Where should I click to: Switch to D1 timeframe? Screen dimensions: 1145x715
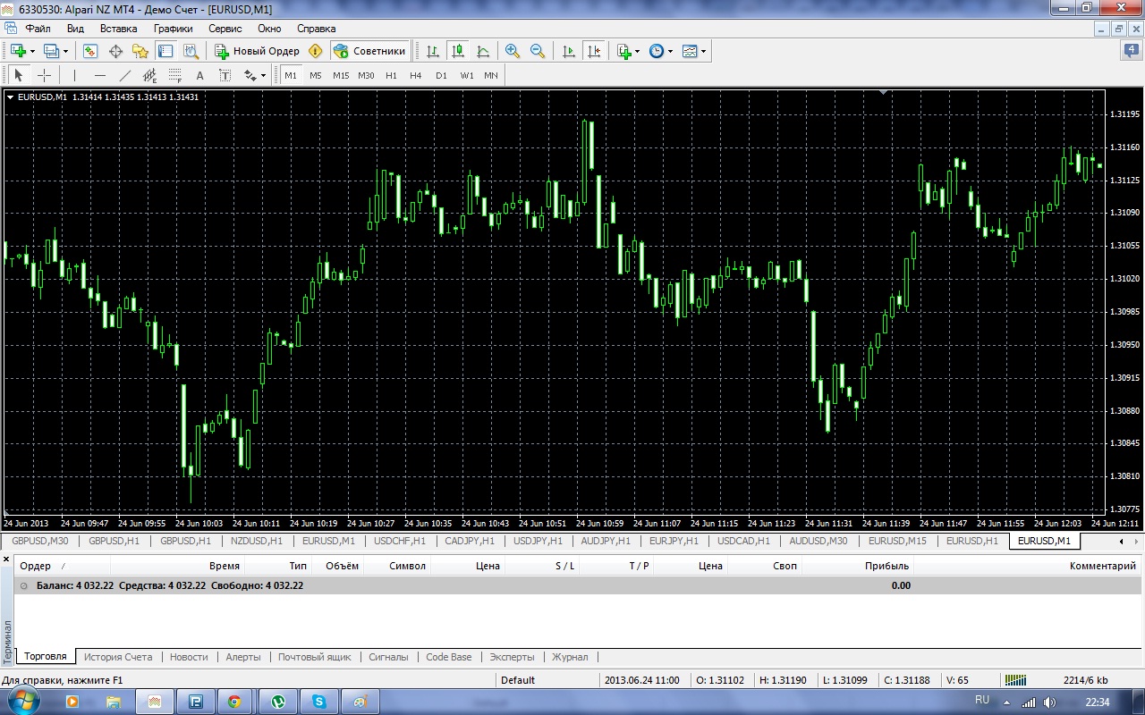click(x=441, y=76)
